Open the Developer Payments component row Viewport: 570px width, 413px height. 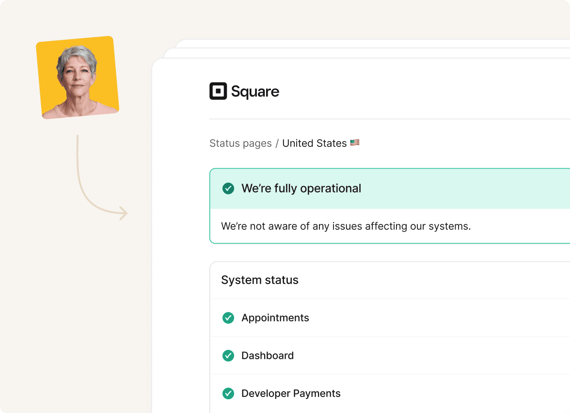[390, 394]
